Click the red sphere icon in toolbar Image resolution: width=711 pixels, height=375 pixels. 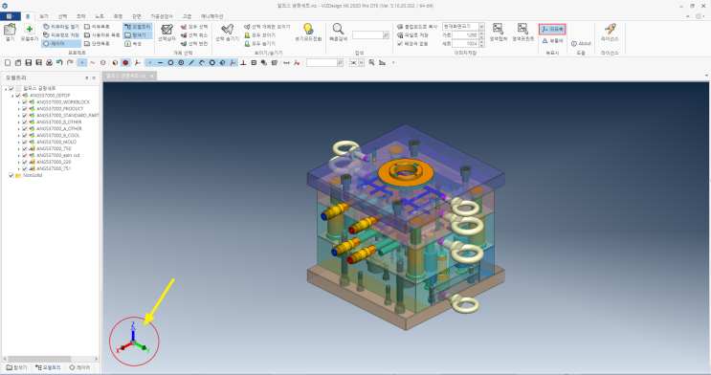pyautogui.click(x=125, y=62)
